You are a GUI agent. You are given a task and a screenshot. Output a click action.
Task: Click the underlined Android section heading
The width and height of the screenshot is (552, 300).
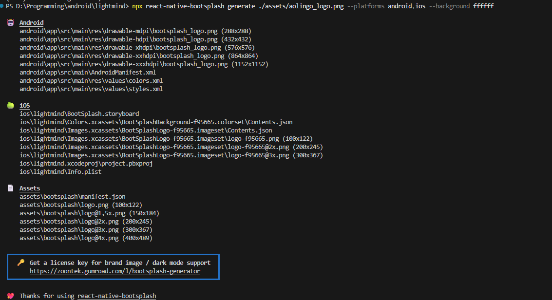tap(31, 22)
